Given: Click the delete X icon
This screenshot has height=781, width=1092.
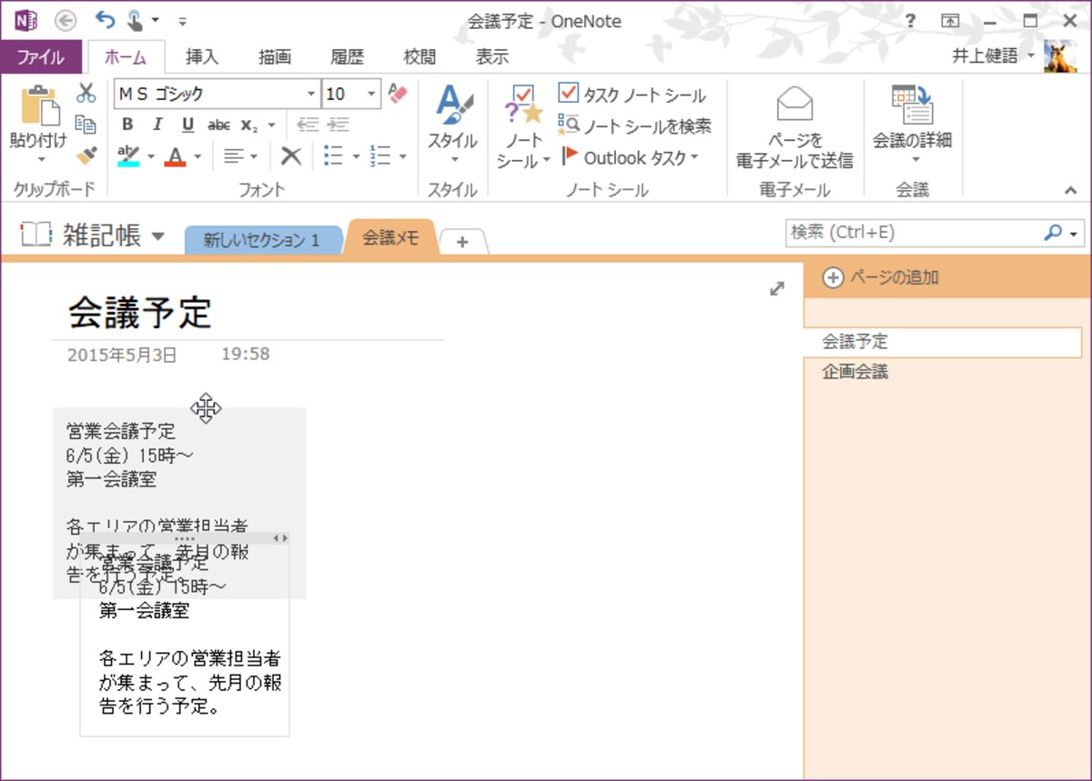Looking at the screenshot, I should pyautogui.click(x=291, y=156).
